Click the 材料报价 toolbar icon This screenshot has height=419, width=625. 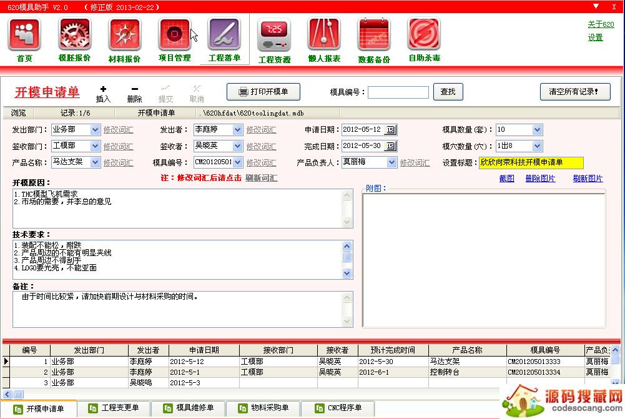tap(124, 35)
